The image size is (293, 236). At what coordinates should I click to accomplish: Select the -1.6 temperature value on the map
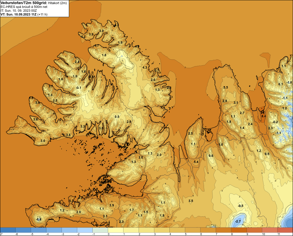[x=38, y=219]
